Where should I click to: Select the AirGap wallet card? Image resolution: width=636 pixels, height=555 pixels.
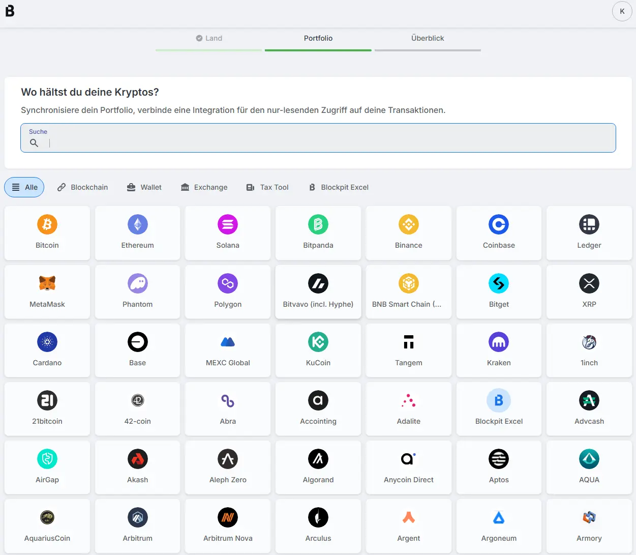[x=47, y=468]
